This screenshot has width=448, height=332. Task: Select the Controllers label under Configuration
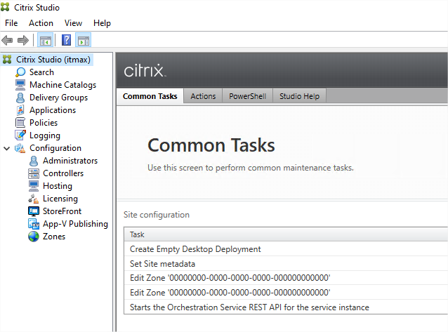pos(63,173)
